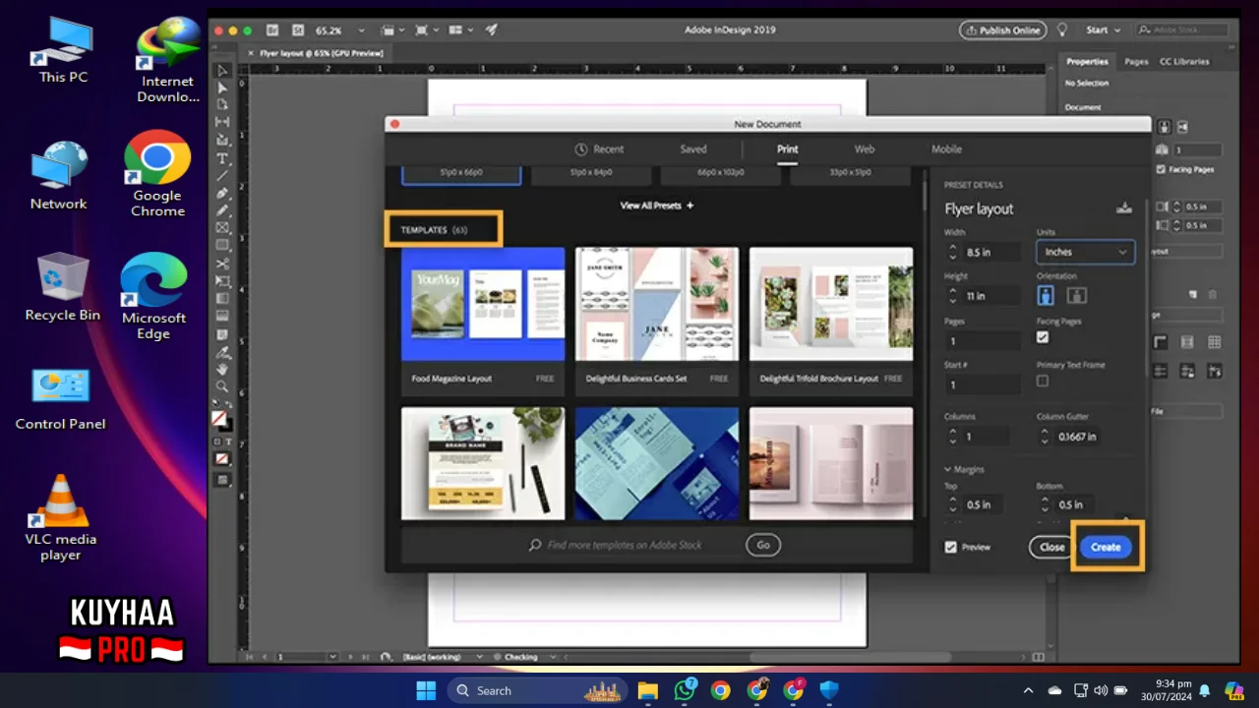Screen dimensions: 1259x708
Task: Open the CC Libraries panel tab
Action: pyautogui.click(x=1184, y=61)
